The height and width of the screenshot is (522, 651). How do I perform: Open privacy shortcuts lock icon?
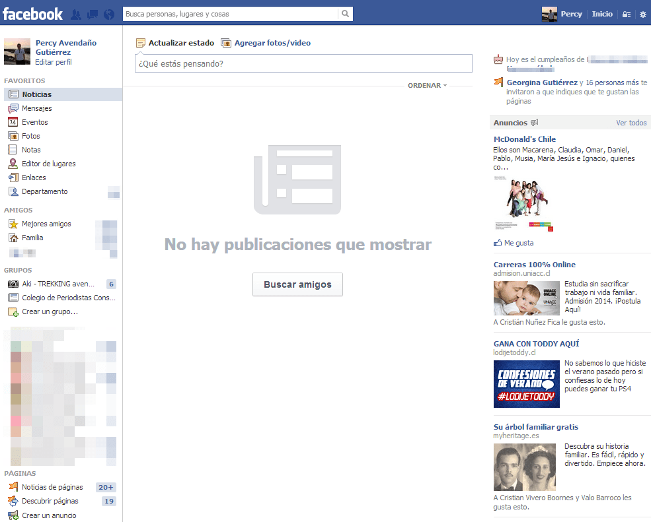tap(627, 15)
